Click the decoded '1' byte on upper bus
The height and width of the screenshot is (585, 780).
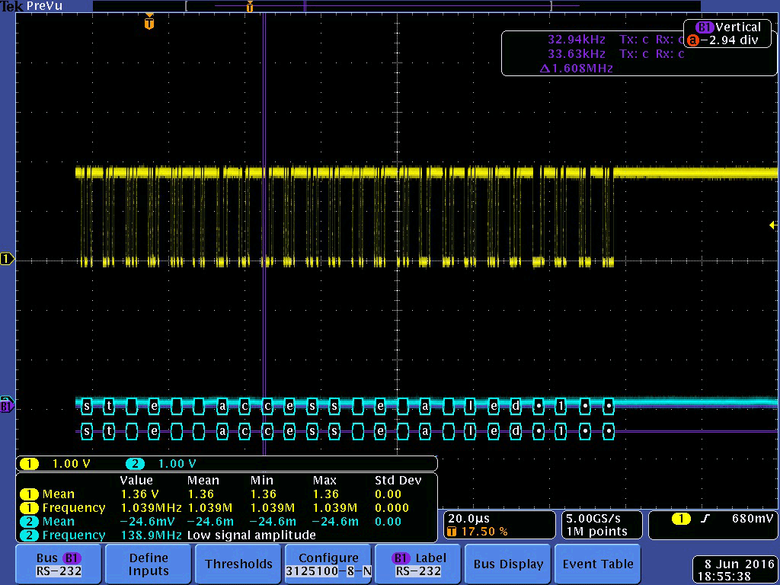561,406
